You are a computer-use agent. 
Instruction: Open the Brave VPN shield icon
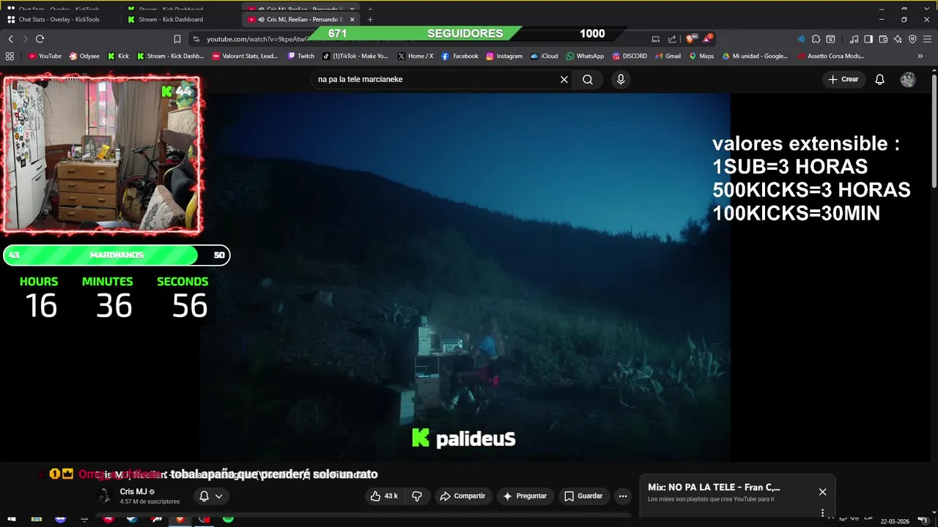912,39
